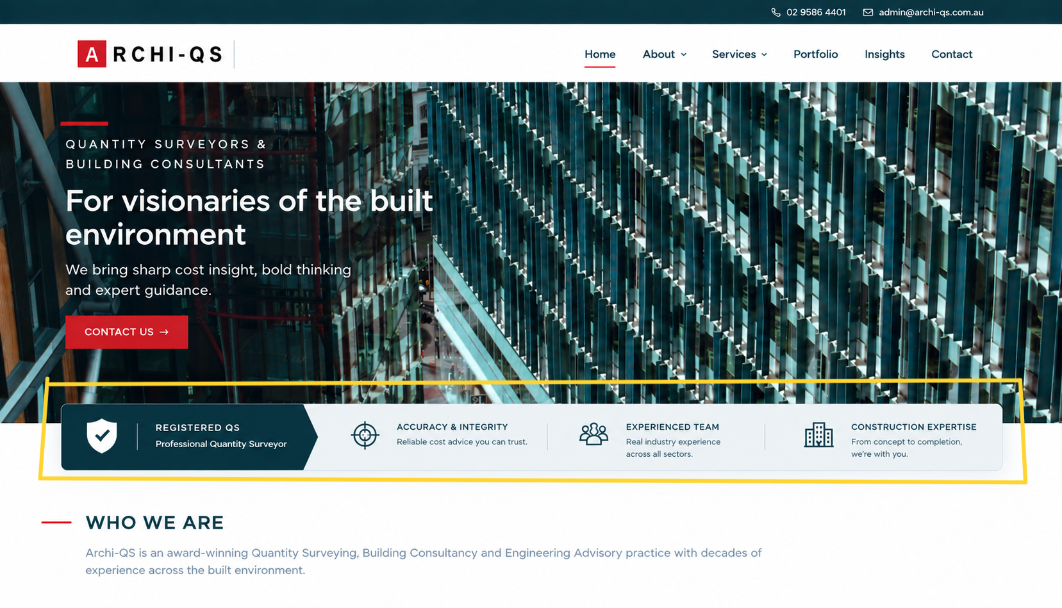Open the Portfolio page
1062x608 pixels.
tap(815, 54)
